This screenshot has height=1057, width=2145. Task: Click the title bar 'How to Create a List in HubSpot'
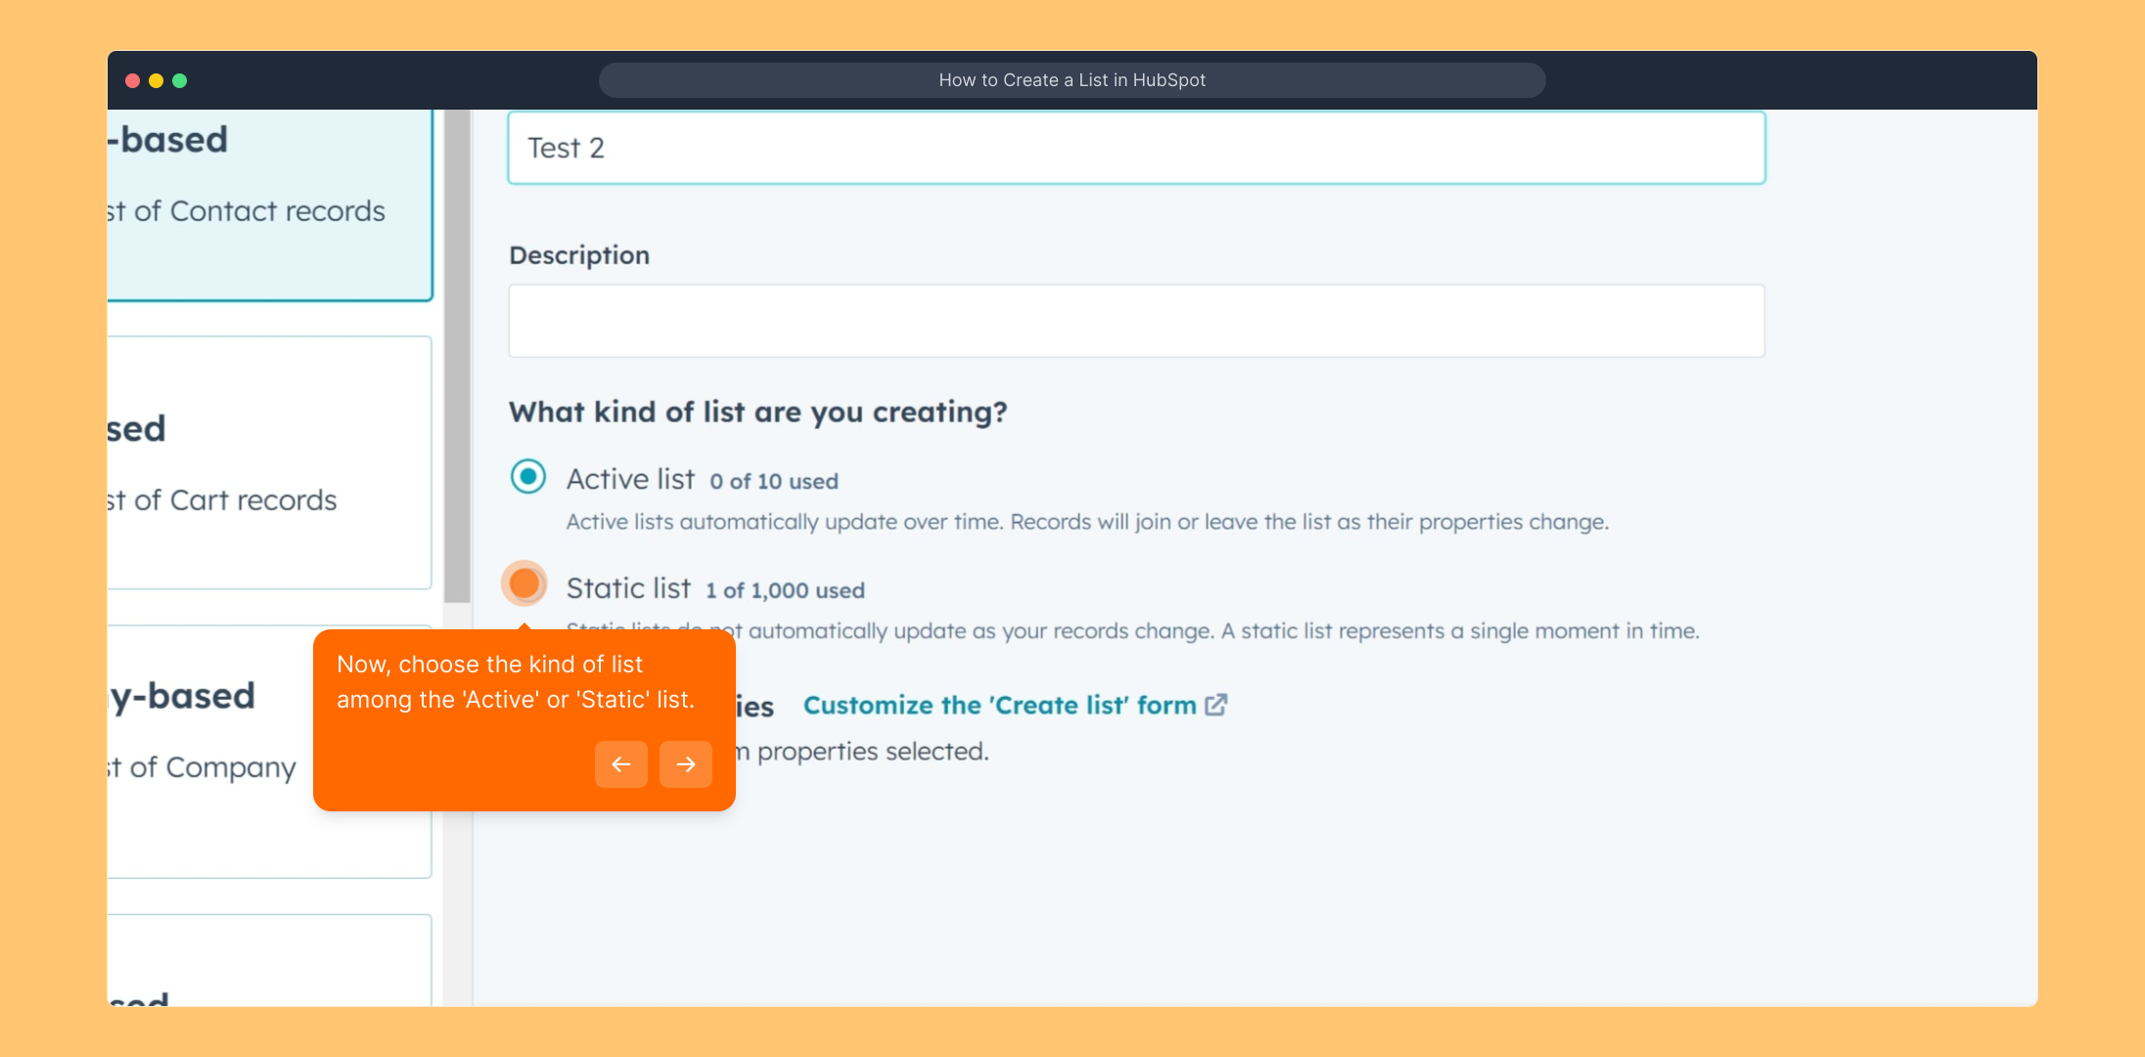pyautogui.click(x=1072, y=80)
